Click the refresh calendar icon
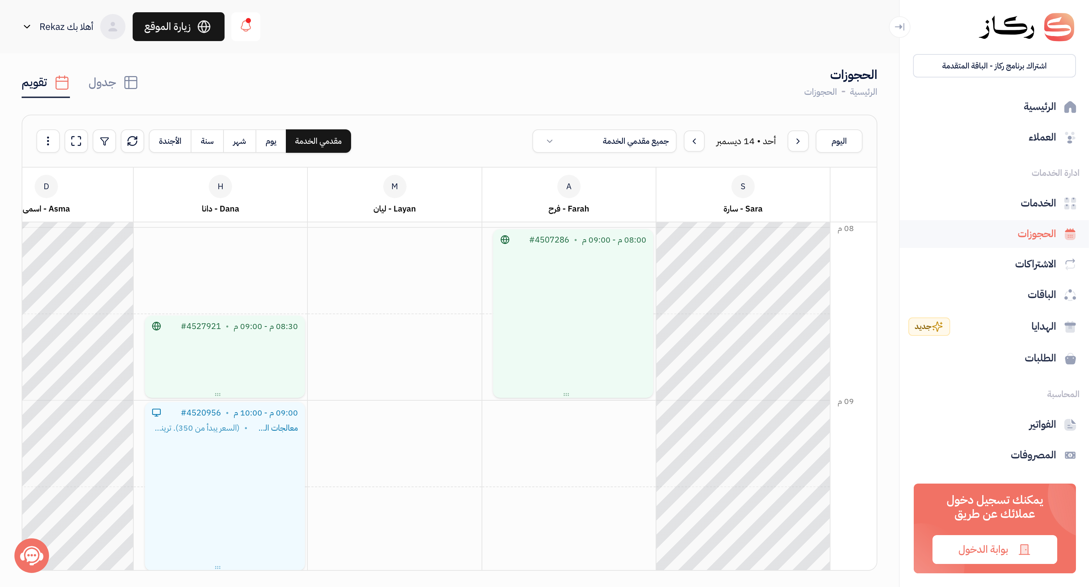 coord(132,141)
